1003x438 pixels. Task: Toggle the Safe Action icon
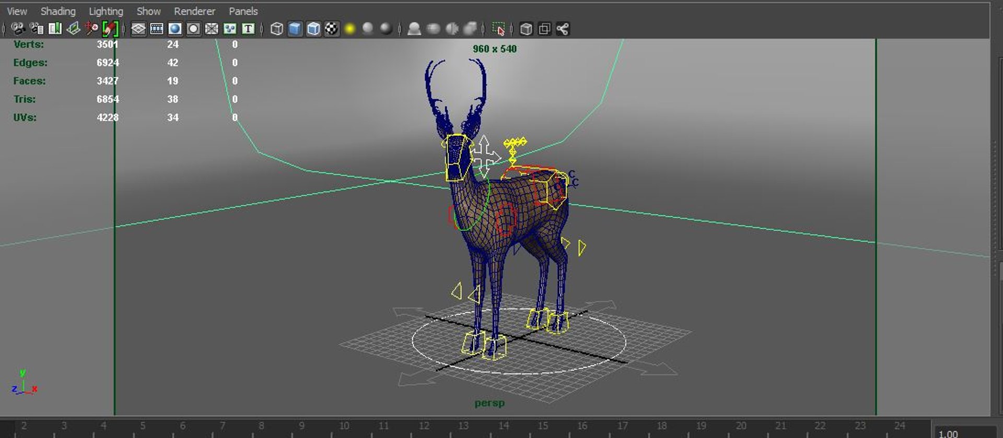[x=230, y=29]
